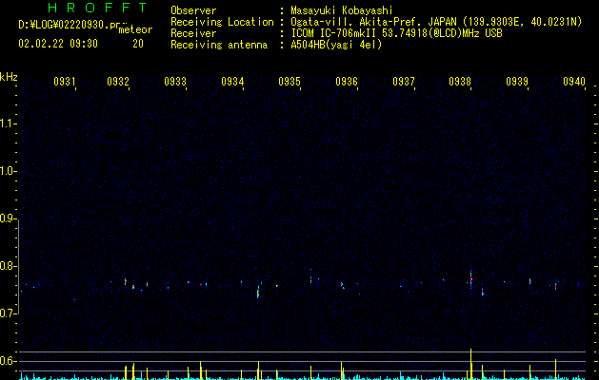Click the 0.6 frequency axis label
The image size is (599, 380).
click(7, 361)
